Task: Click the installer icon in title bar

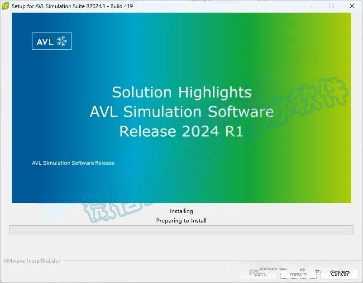Action: click(5, 6)
